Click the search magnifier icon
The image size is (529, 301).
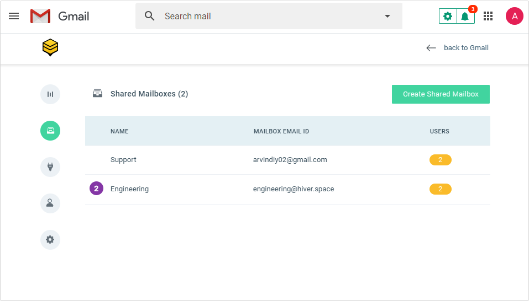(149, 16)
